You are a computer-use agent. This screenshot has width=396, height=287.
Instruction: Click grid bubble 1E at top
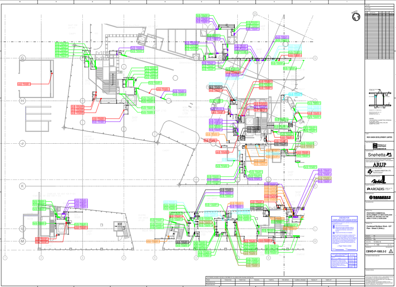click(255, 14)
